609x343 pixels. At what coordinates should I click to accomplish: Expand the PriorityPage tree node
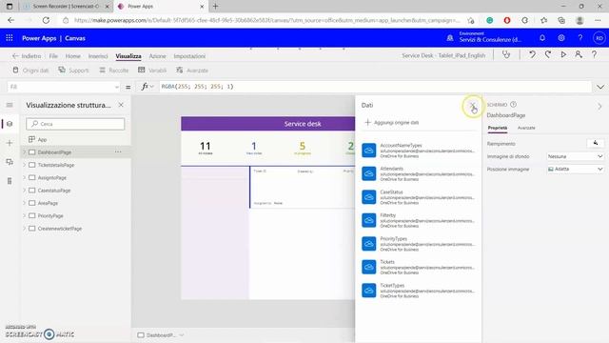25,216
